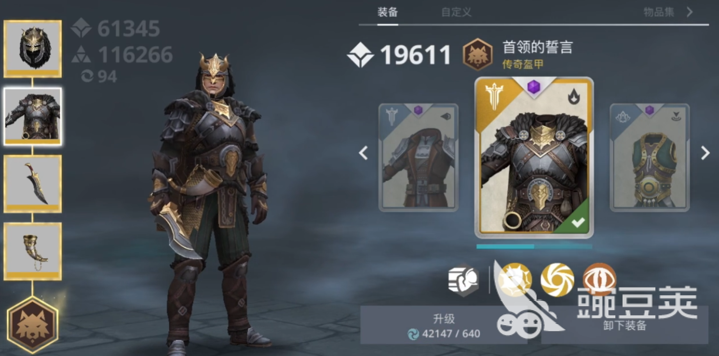
Task: Open the curved dagger weapon slot
Action: tap(33, 184)
